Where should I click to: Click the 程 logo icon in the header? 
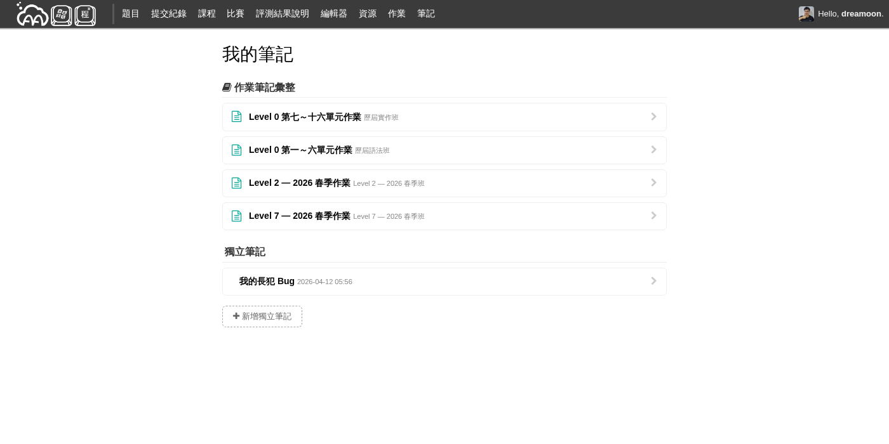coord(85,14)
